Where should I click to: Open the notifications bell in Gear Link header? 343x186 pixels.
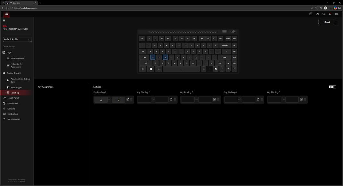coord(330,14)
